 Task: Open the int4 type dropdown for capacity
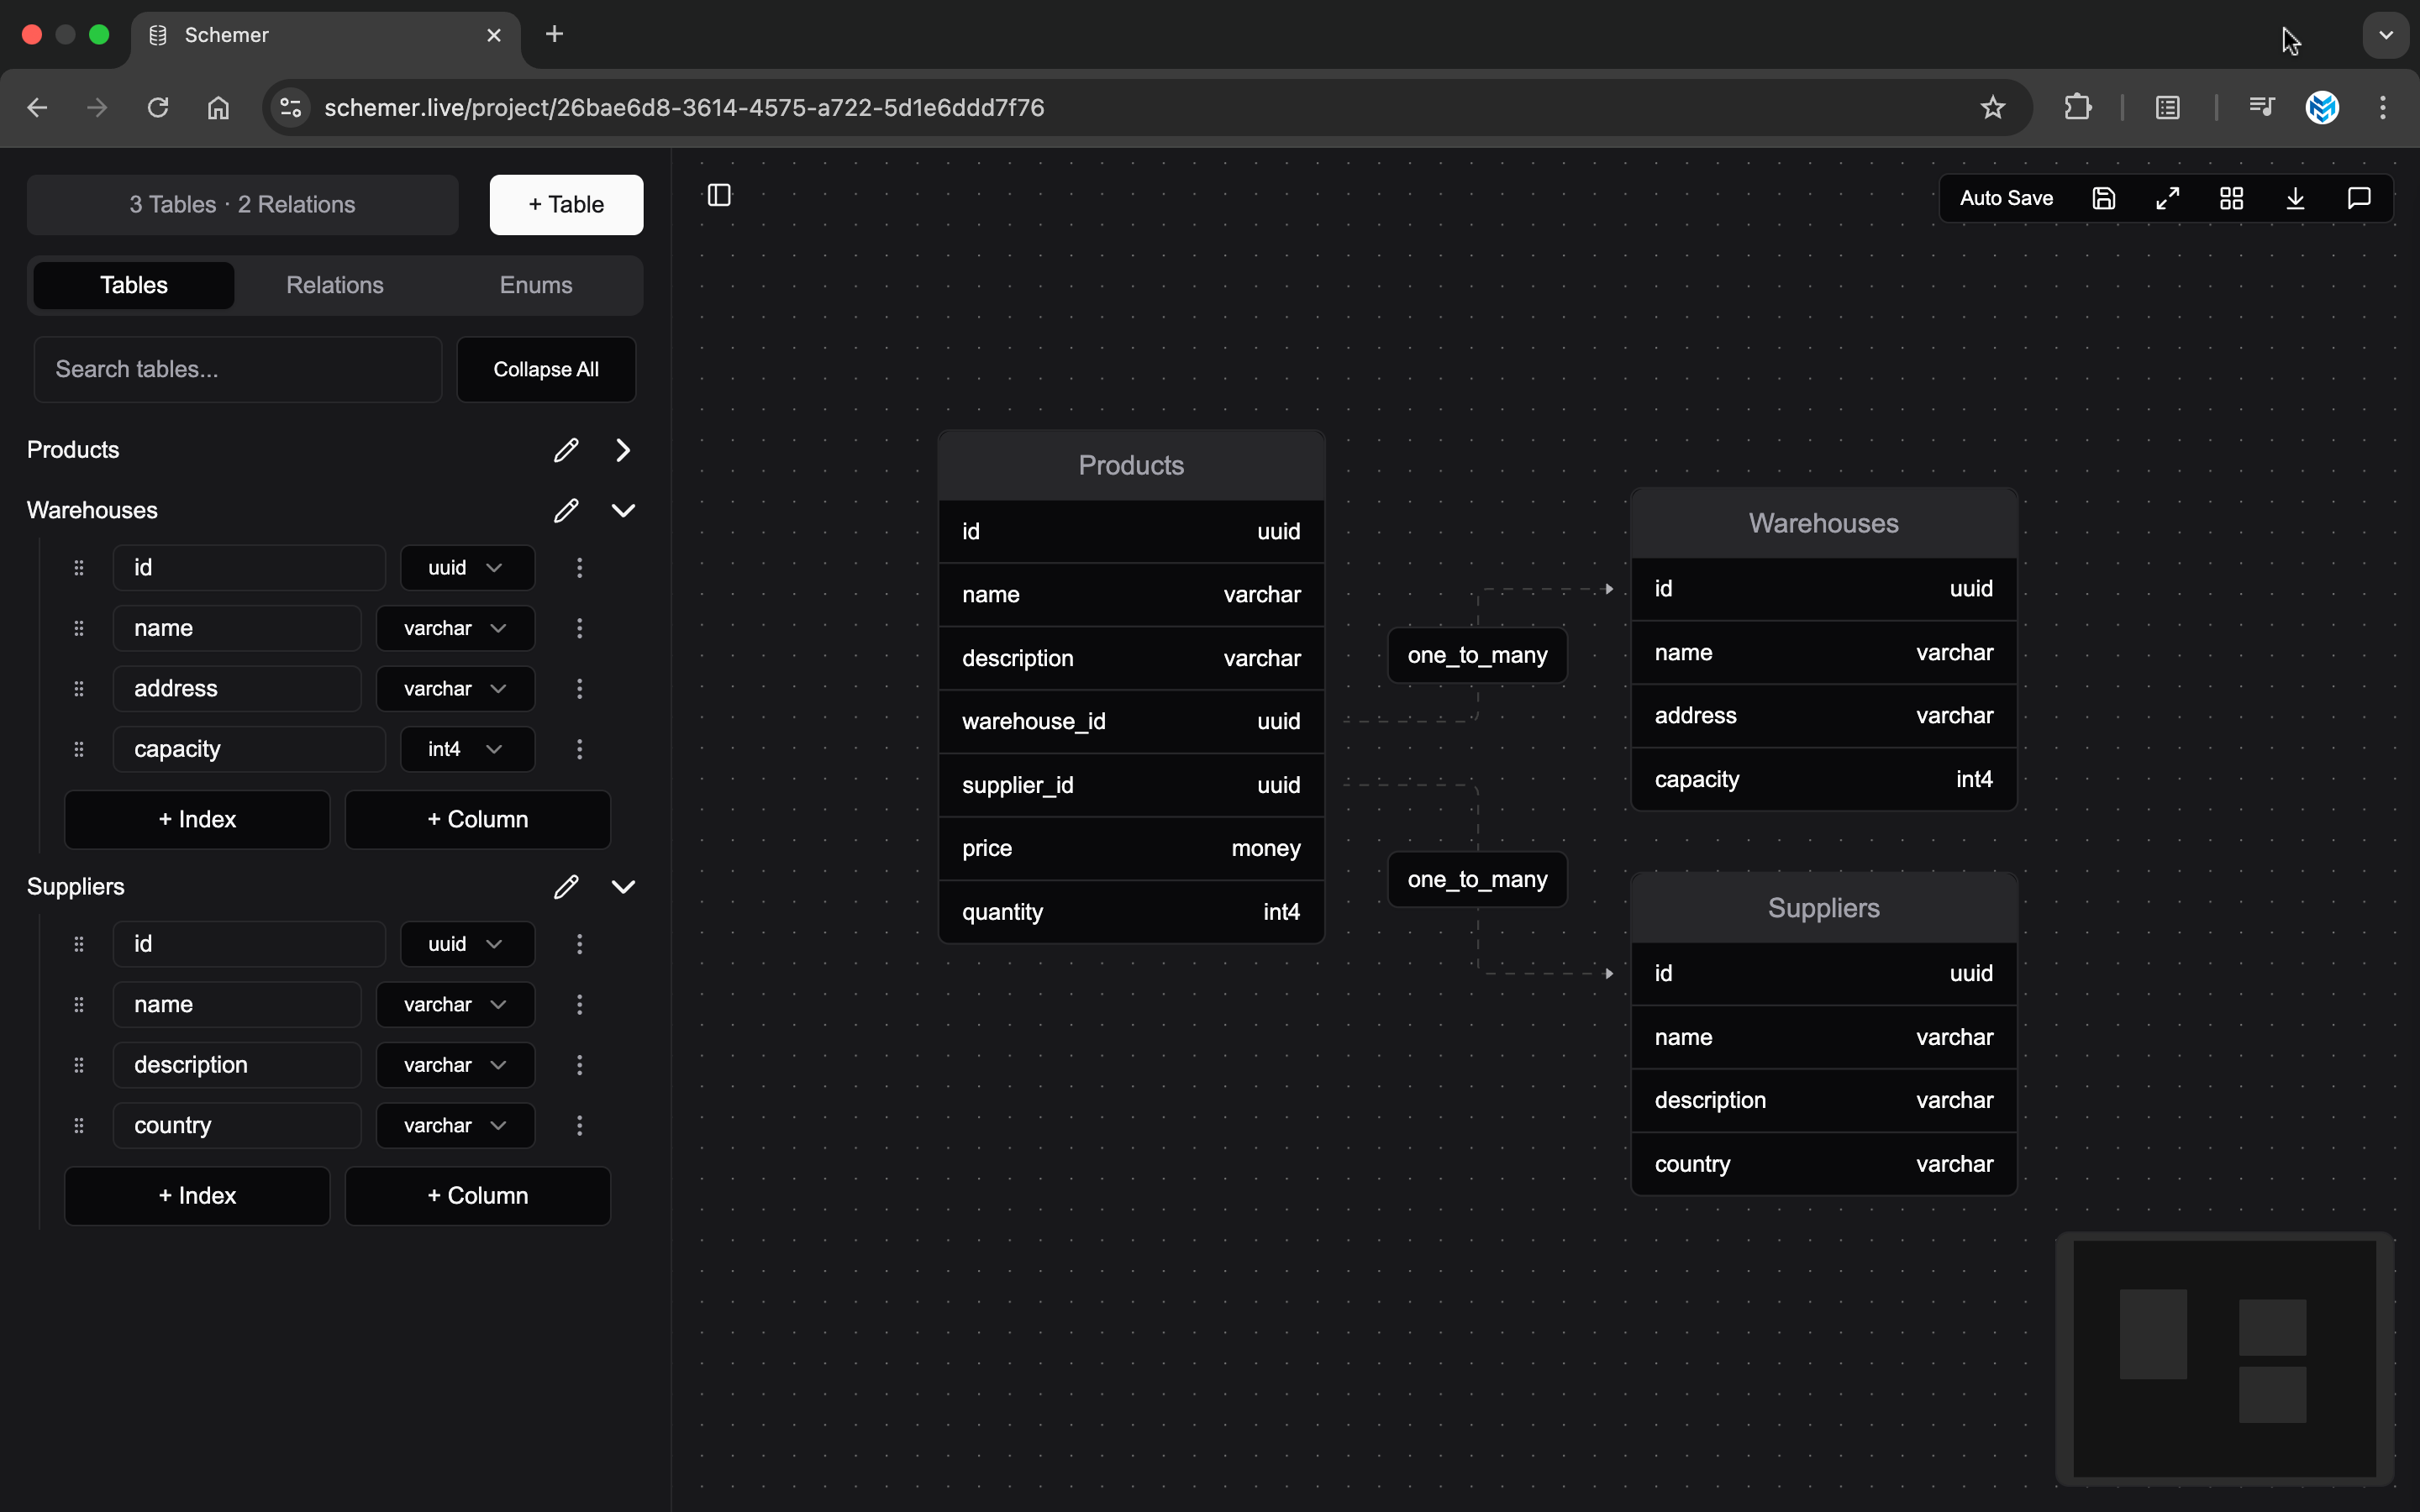tap(466, 749)
